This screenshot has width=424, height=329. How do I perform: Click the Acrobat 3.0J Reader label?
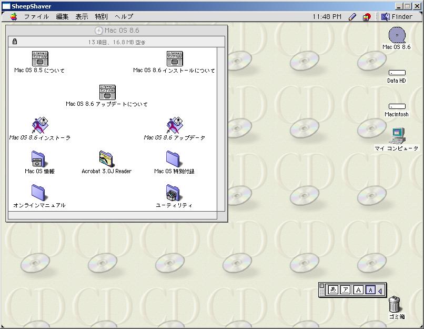coord(107,171)
